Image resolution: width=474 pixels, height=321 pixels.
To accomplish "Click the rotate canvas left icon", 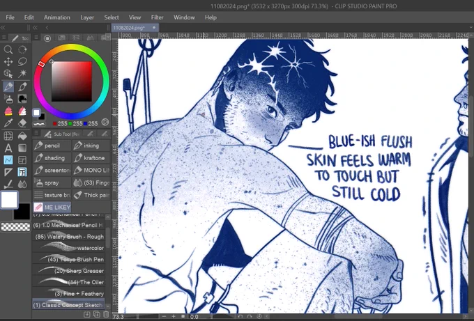I will (x=240, y=316).
